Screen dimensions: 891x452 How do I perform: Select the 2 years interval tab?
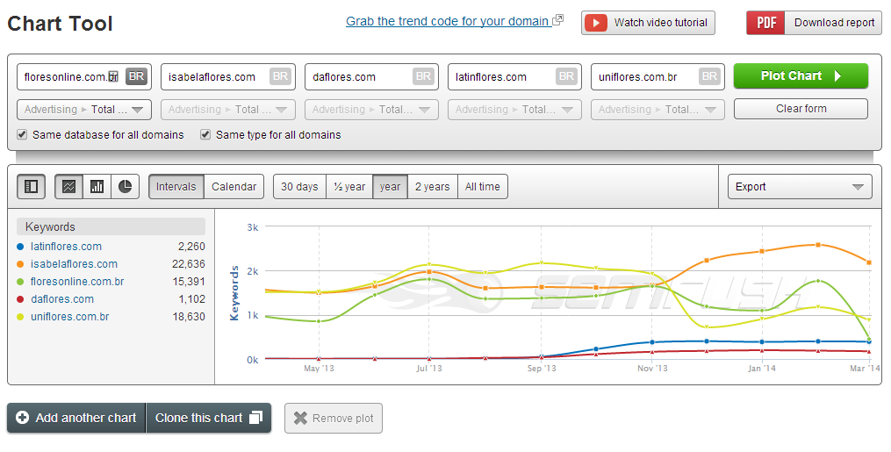point(432,187)
